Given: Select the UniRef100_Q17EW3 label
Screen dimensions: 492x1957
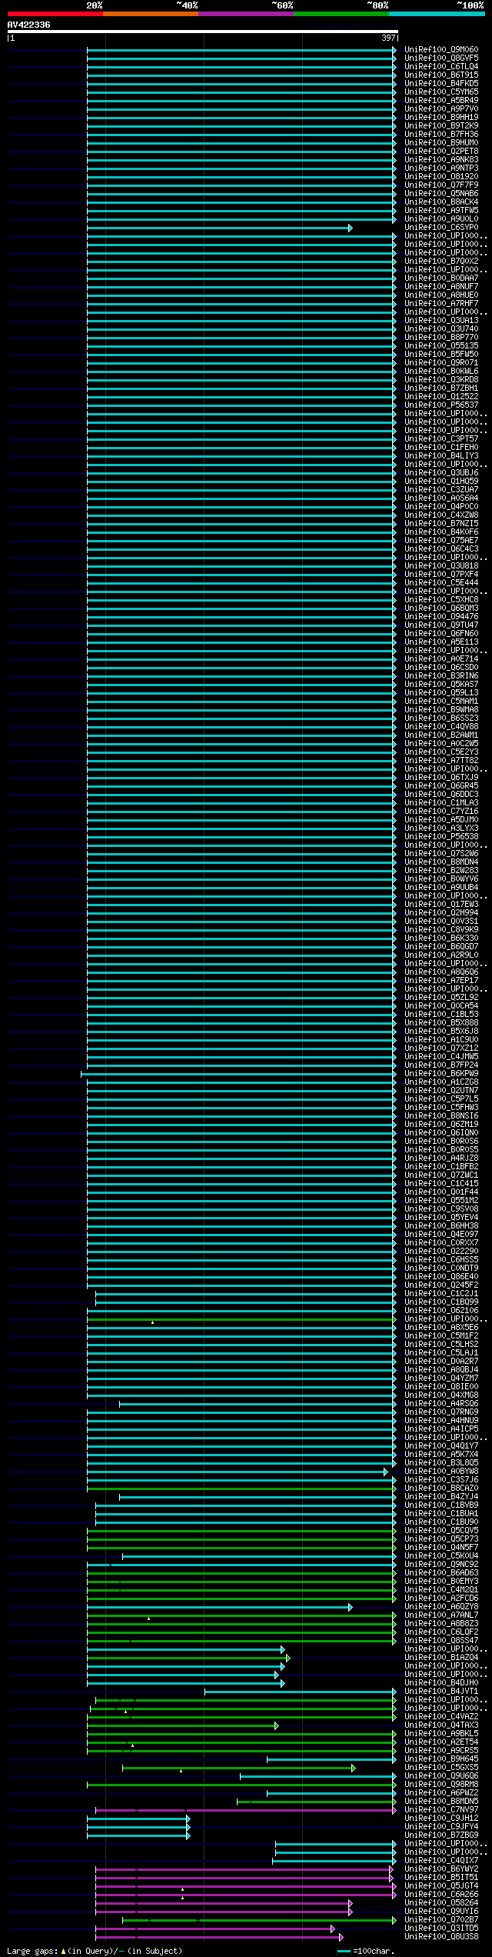Looking at the screenshot, I should click(x=441, y=905).
